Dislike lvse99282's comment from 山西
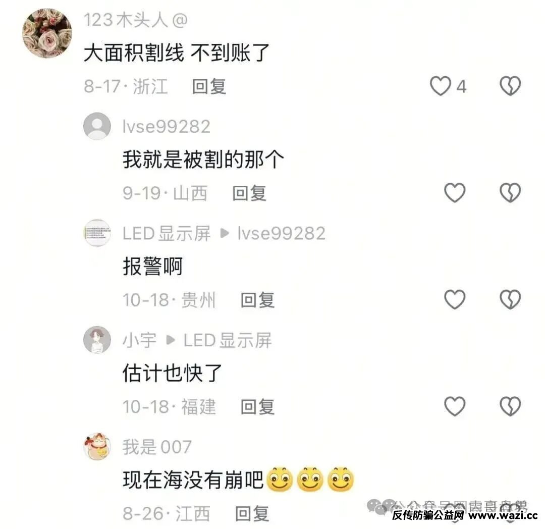Viewport: 545px width, 529px height. [x=510, y=192]
